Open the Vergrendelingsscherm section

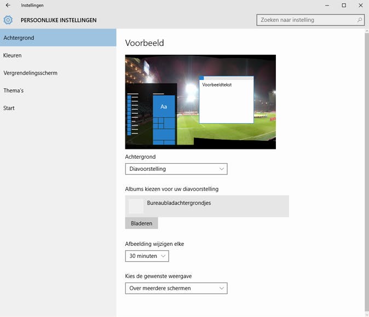pos(58,73)
